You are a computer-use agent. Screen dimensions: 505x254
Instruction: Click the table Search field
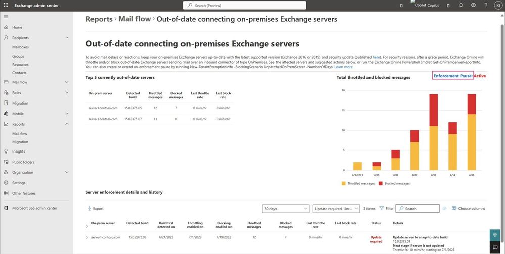418,208
